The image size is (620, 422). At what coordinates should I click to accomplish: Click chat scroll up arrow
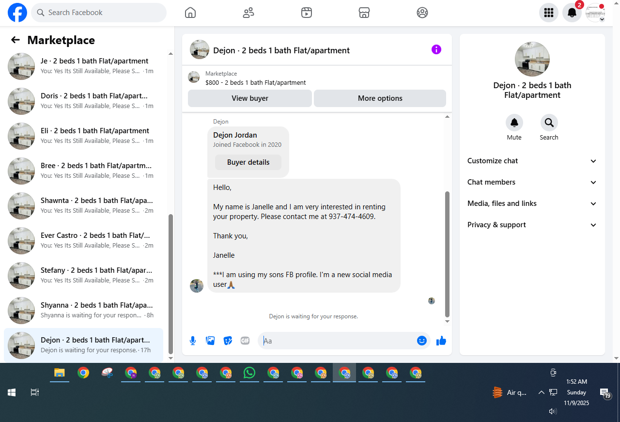(x=447, y=117)
